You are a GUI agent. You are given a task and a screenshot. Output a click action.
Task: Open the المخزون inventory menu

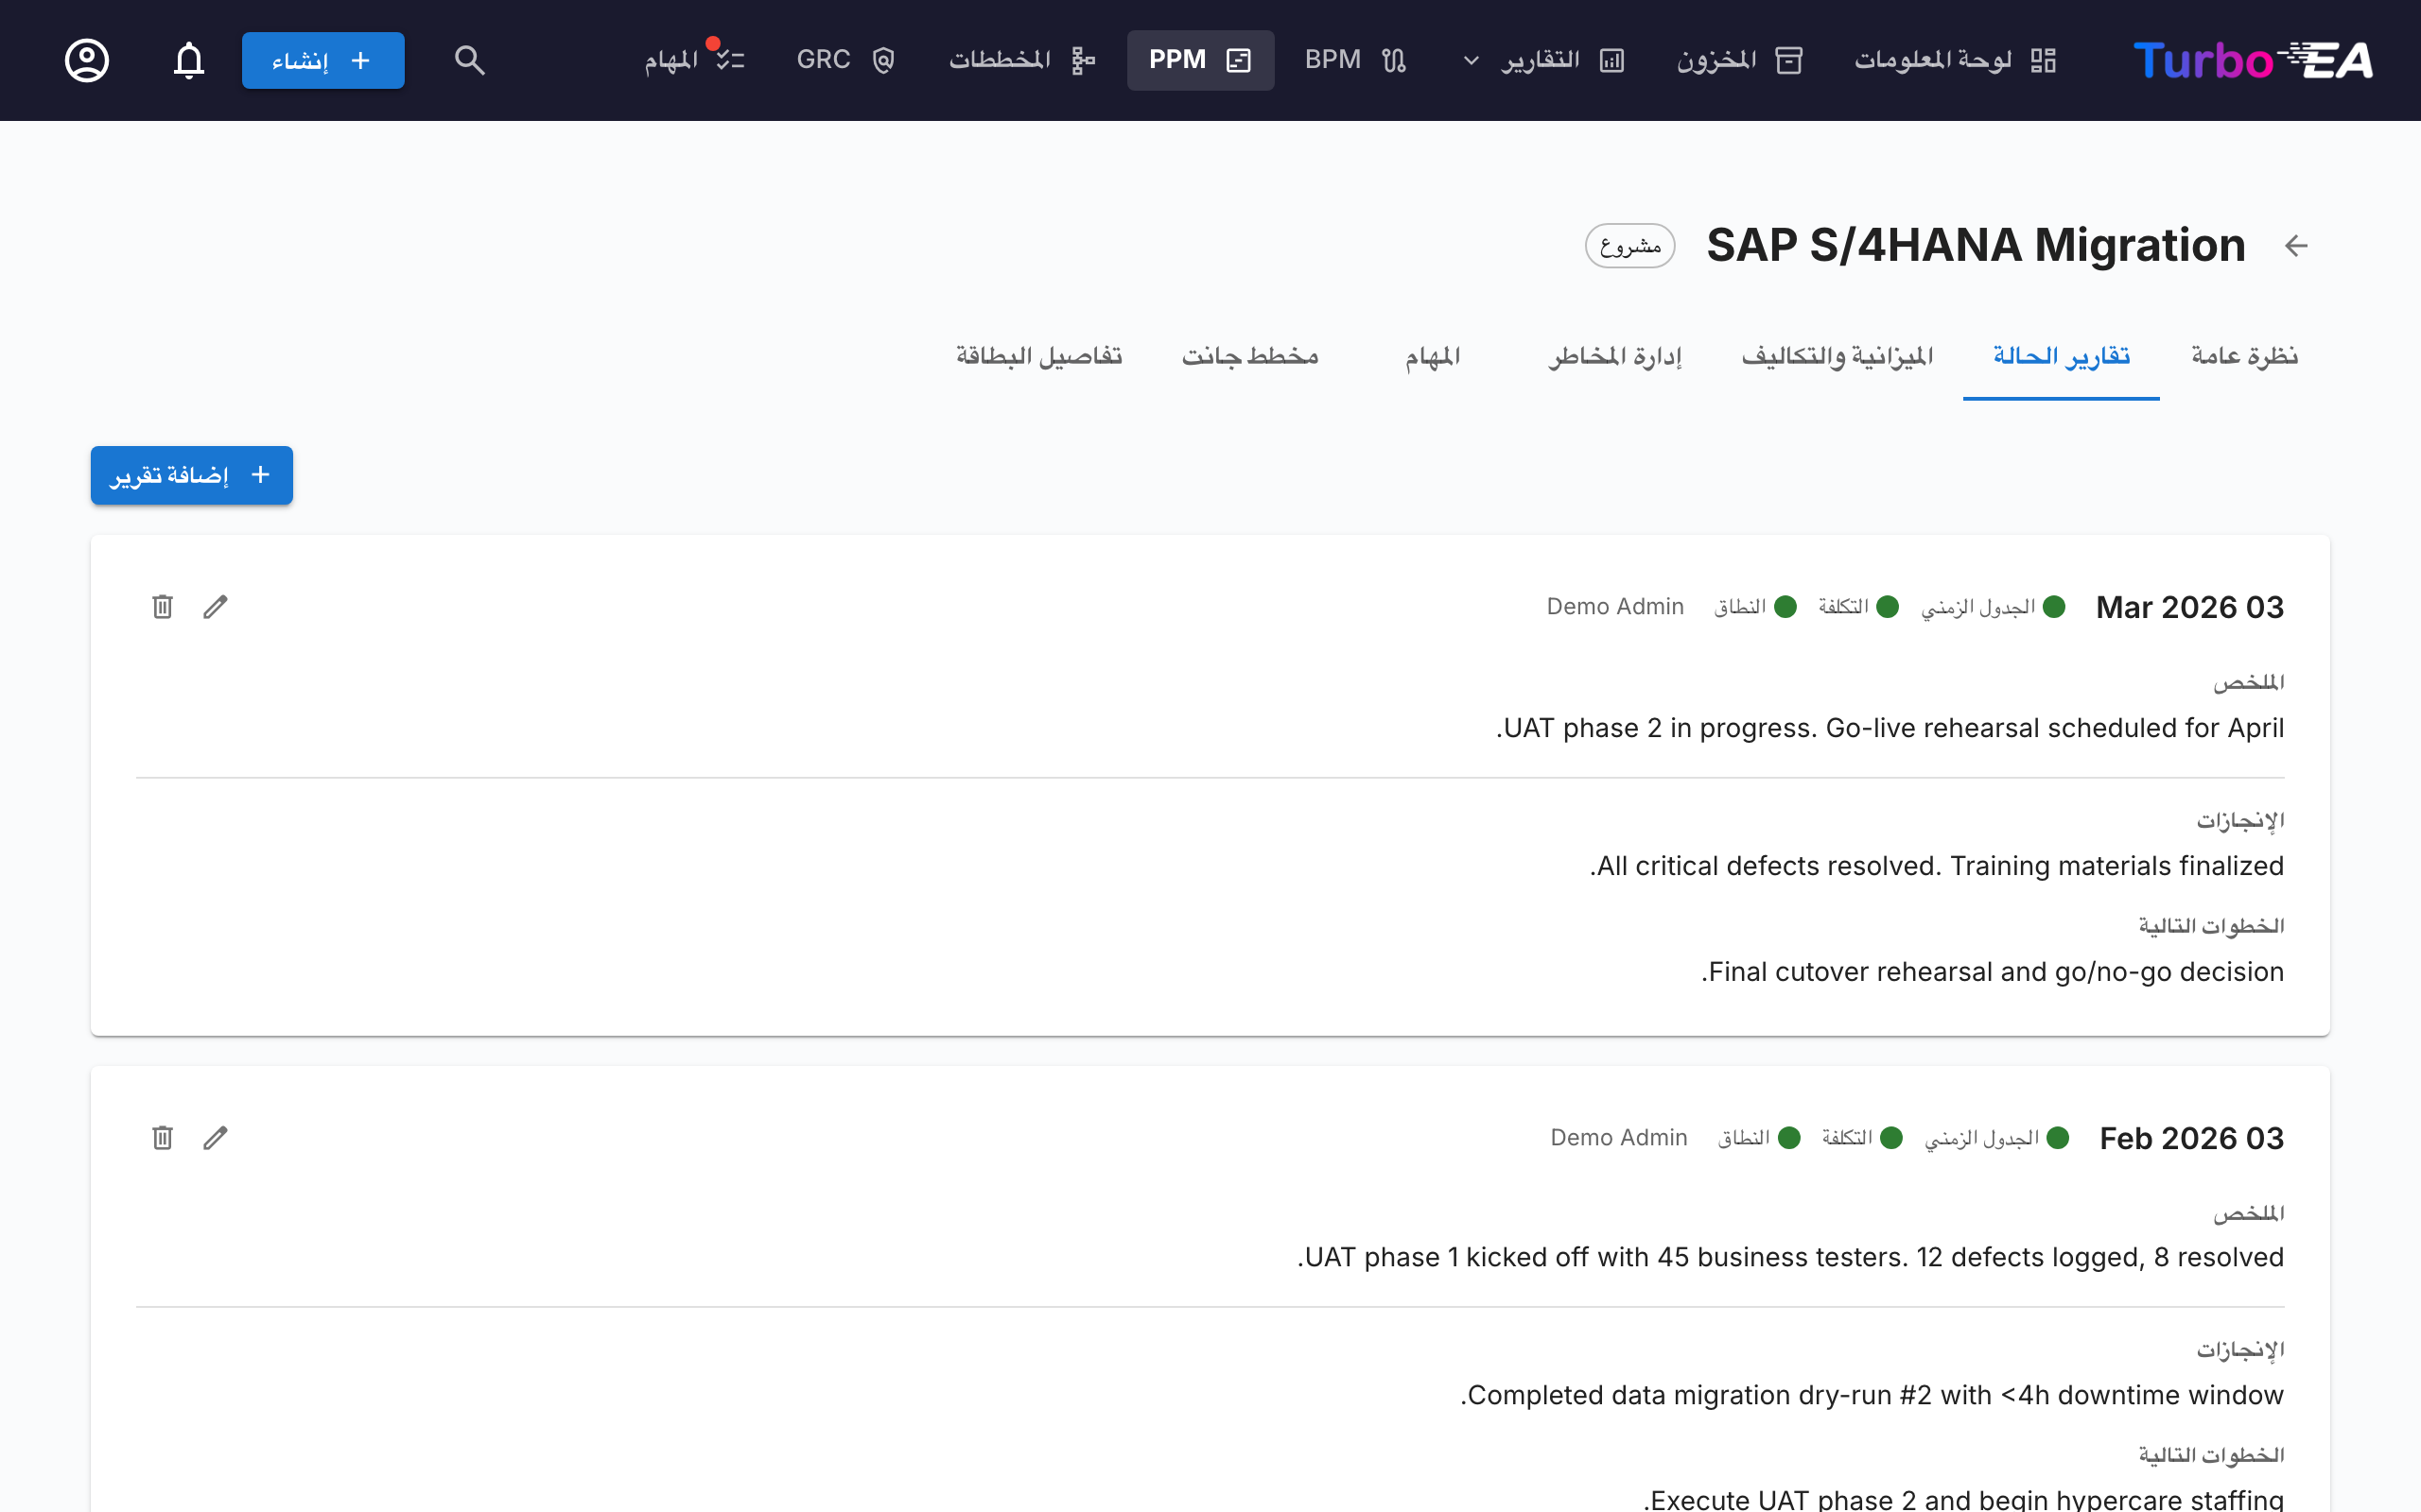click(x=1740, y=60)
